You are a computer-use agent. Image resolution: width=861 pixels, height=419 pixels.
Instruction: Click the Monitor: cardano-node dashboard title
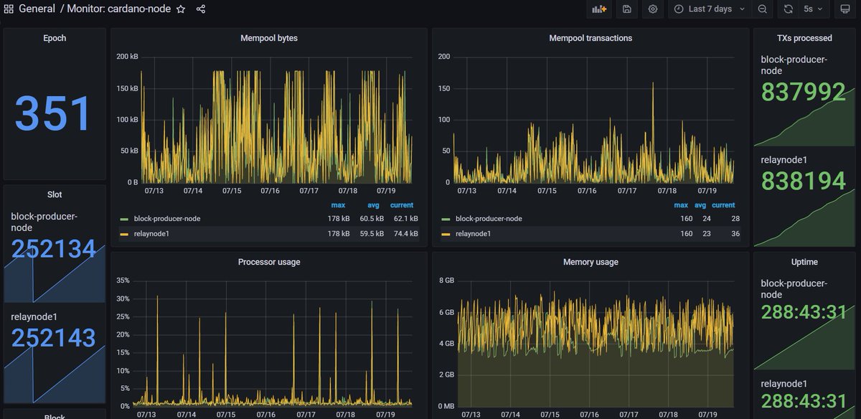119,9
